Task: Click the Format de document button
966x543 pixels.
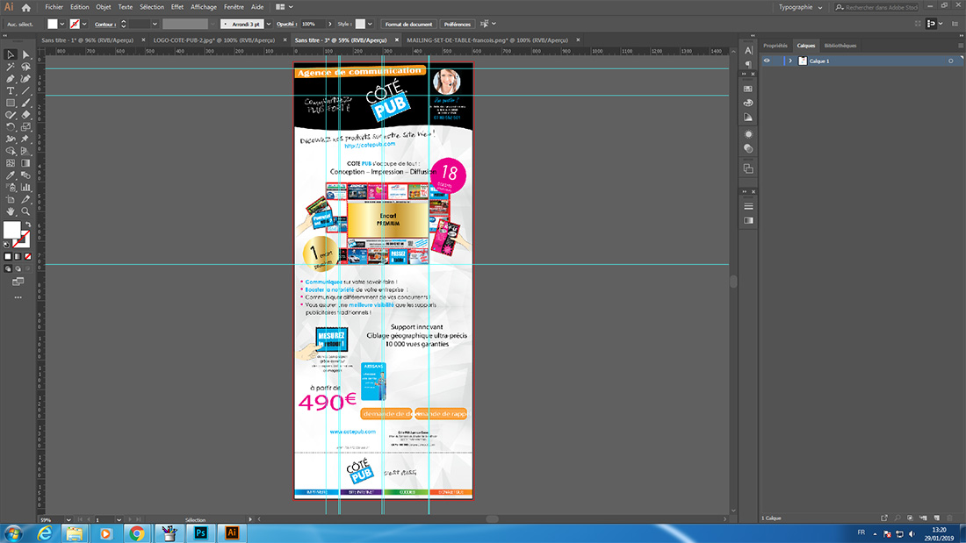Action: [407, 24]
